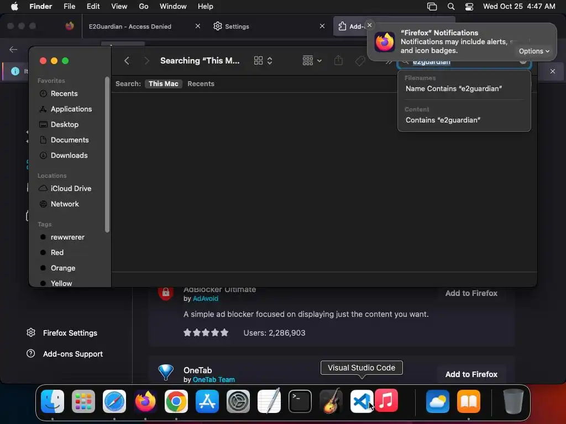566x424 pixels.
Task: Open the AdAvoid author link
Action: [206, 299]
